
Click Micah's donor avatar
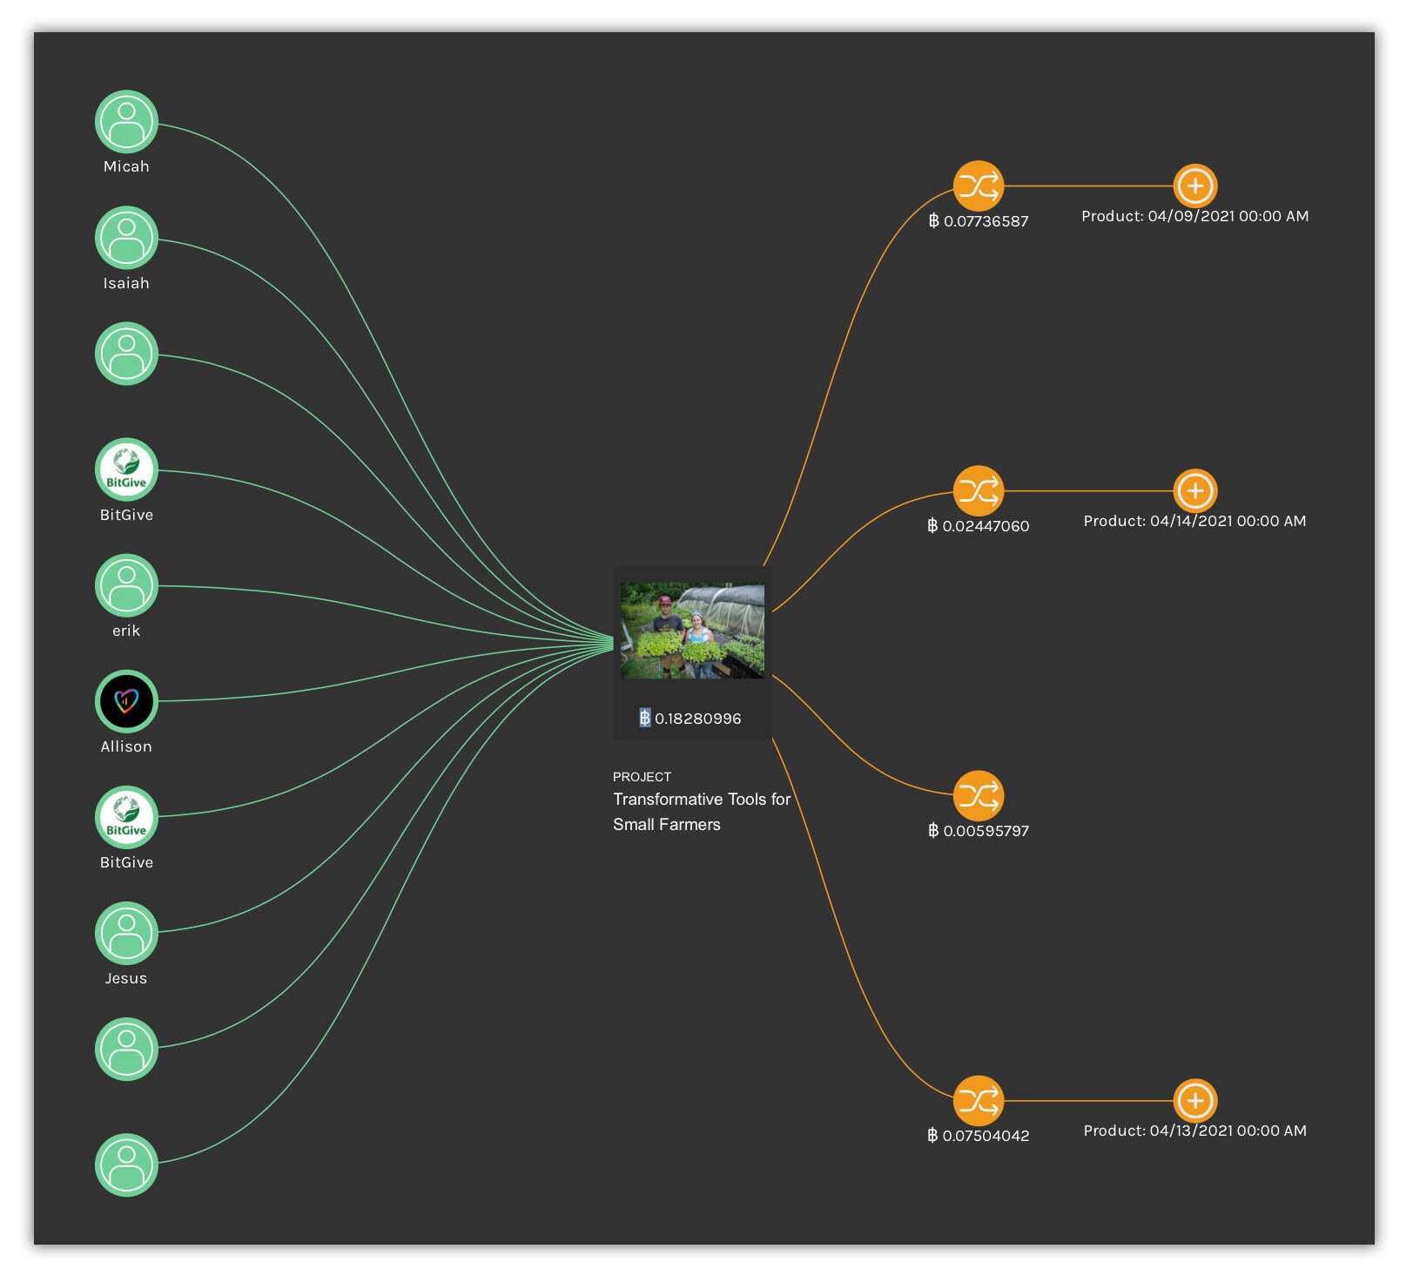point(125,120)
